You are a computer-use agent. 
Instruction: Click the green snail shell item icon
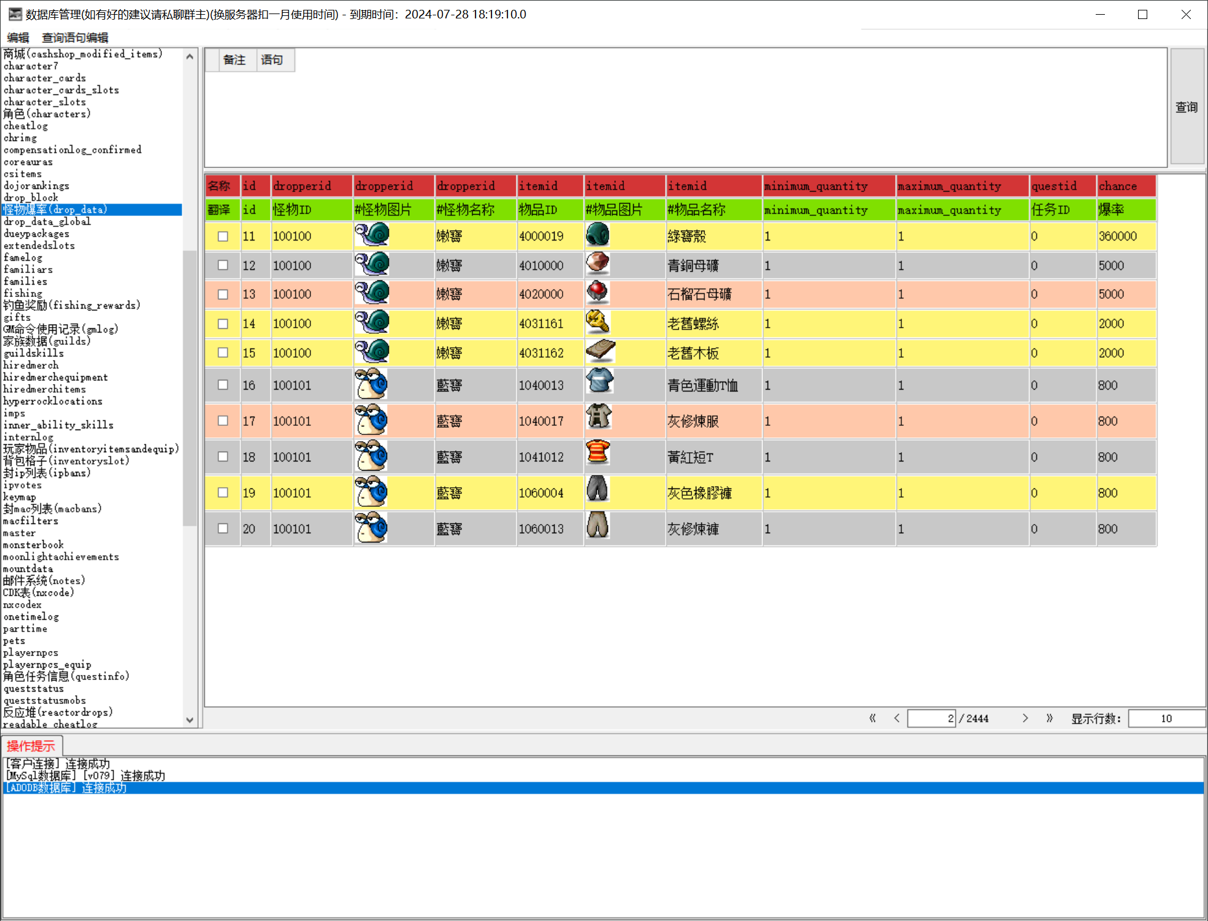point(598,235)
